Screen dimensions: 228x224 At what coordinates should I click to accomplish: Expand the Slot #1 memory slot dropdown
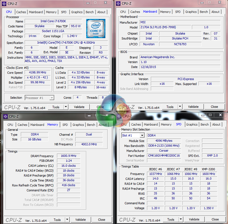(x=142, y=135)
